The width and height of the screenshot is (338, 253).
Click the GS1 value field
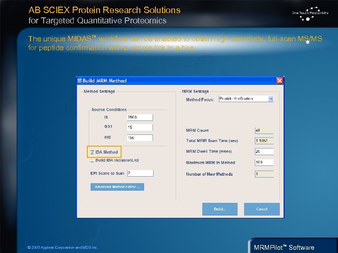coord(140,127)
